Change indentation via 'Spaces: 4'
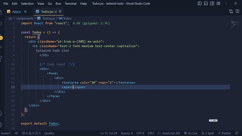The height and width of the screenshot is (136, 242). click(127, 133)
